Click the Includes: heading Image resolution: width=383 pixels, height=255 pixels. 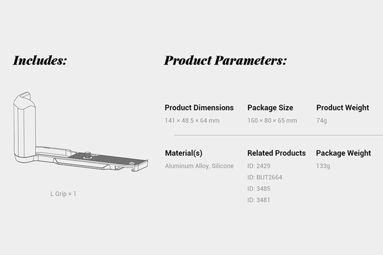(x=40, y=60)
